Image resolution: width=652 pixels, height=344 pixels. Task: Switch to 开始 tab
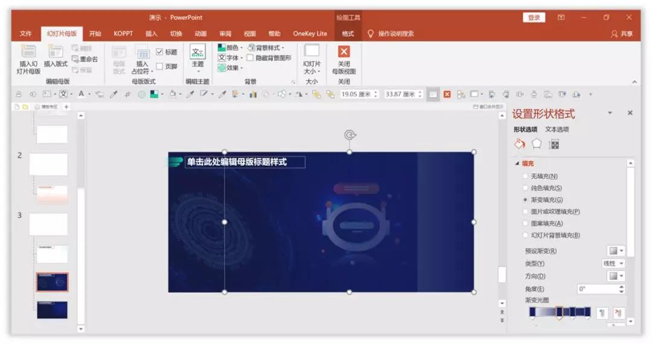95,34
